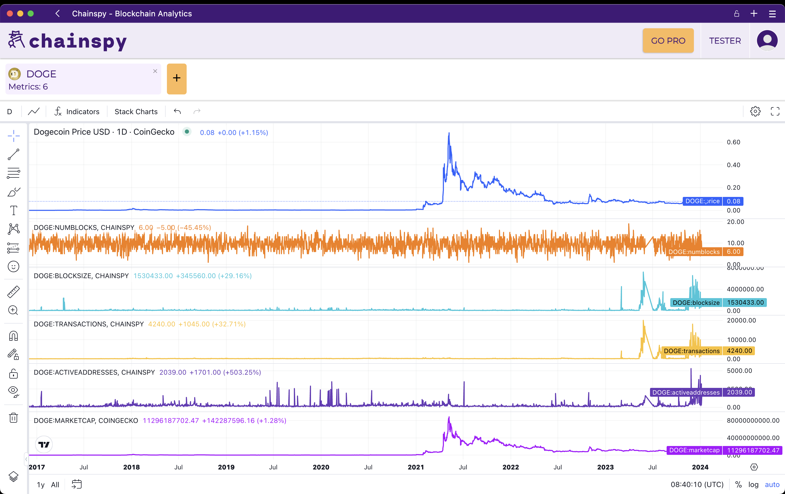Open the chart patterns tool
The width and height of the screenshot is (785, 494).
pos(14,229)
